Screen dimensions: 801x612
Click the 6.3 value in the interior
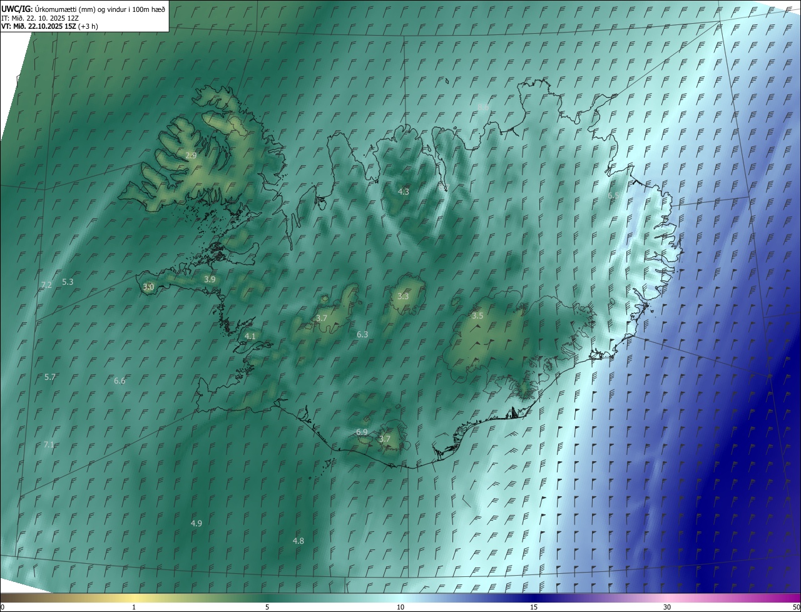click(x=362, y=334)
